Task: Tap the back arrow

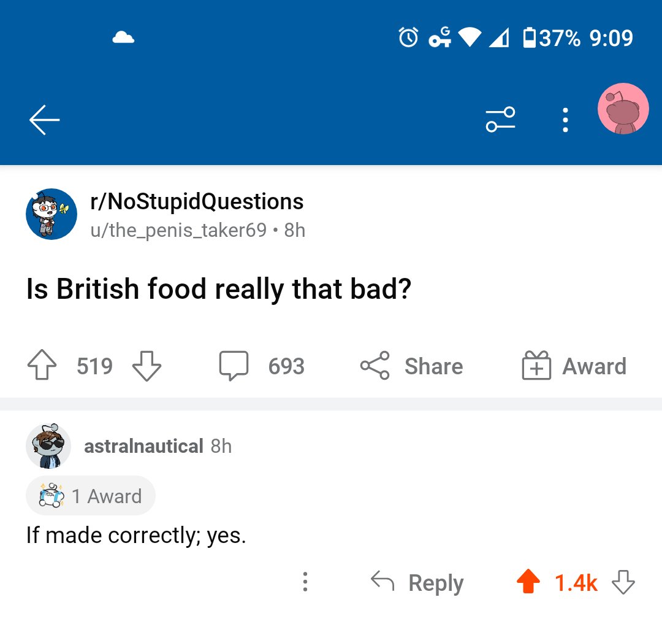Action: (44, 120)
